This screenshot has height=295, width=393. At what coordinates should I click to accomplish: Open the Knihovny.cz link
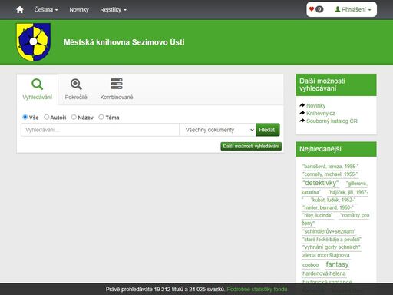click(x=321, y=114)
